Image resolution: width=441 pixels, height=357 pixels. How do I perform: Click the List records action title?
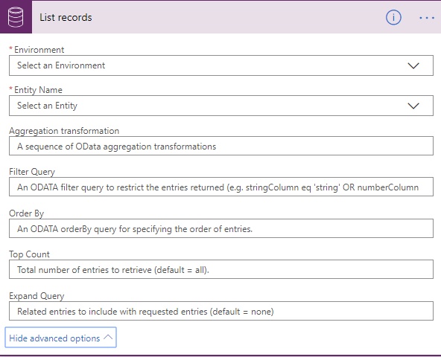(x=66, y=17)
